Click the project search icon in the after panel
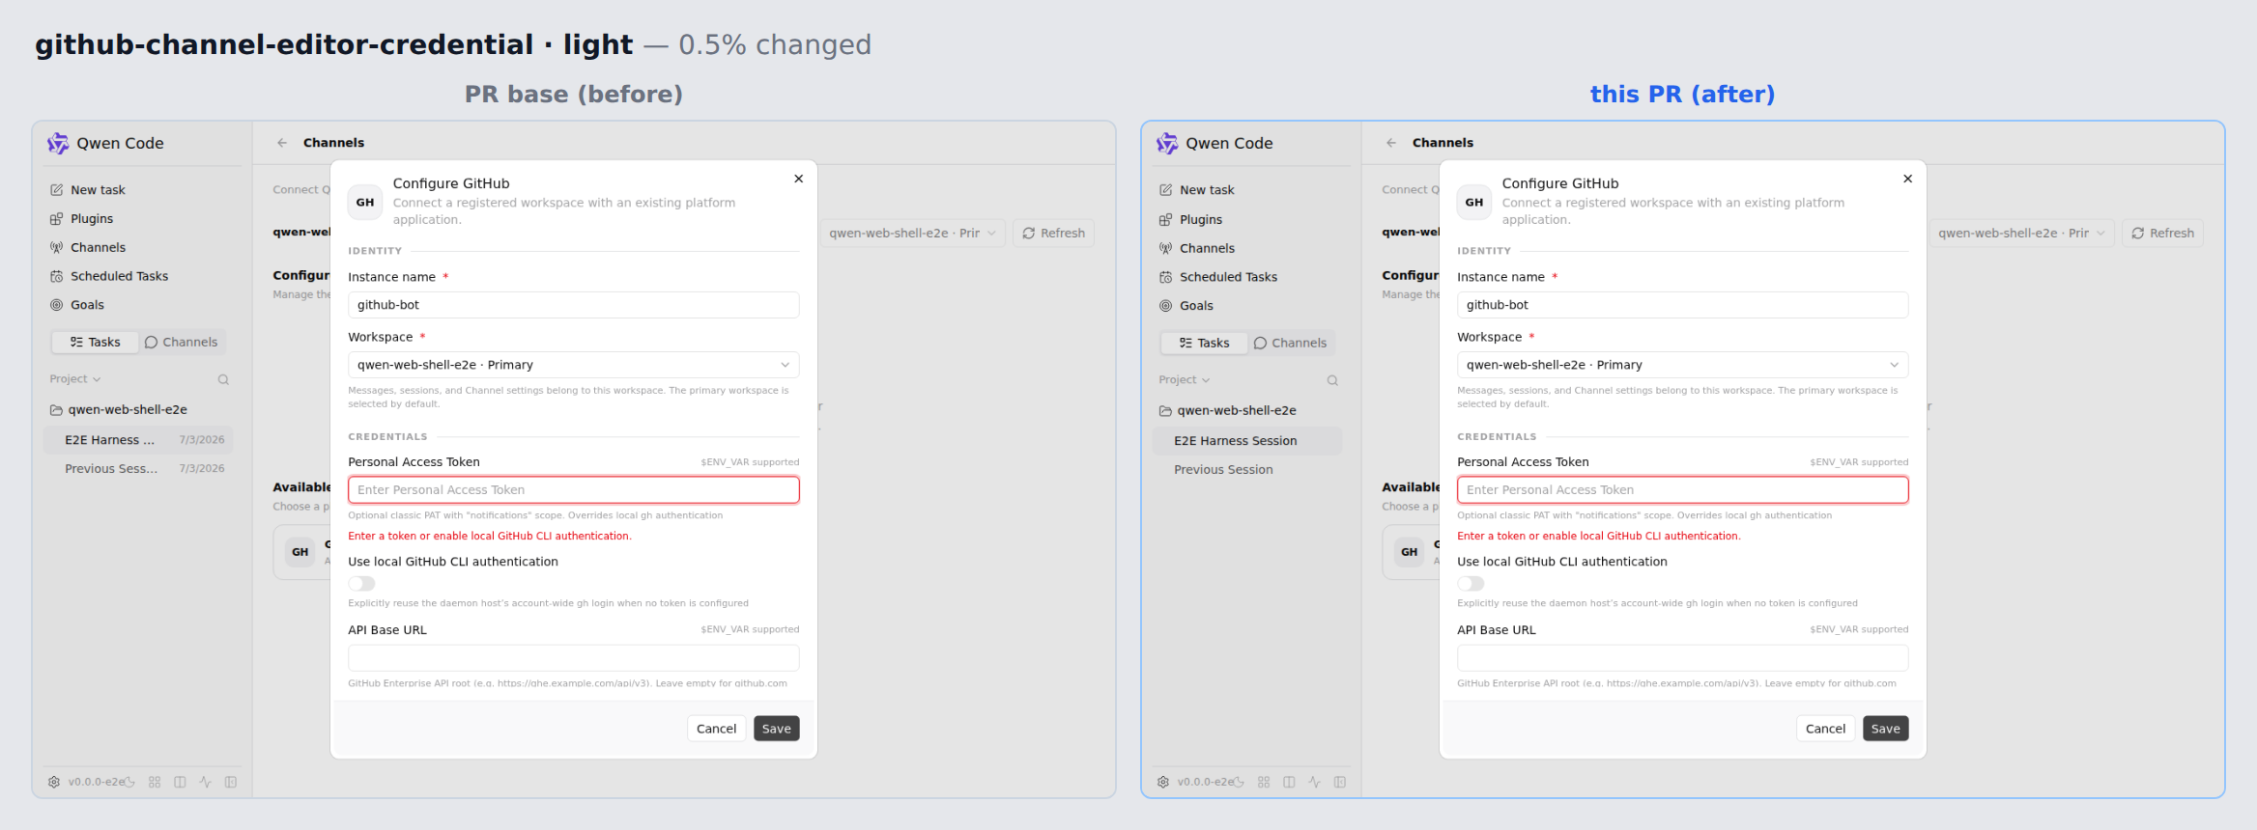The height and width of the screenshot is (830, 2257). click(x=1332, y=380)
